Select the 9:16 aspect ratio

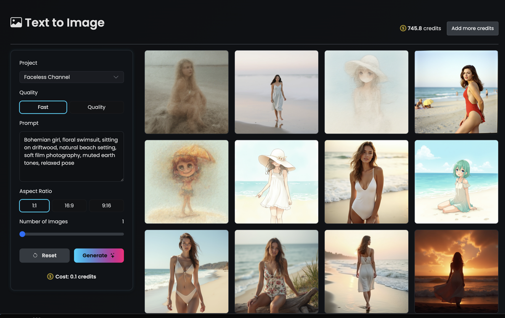[106, 205]
